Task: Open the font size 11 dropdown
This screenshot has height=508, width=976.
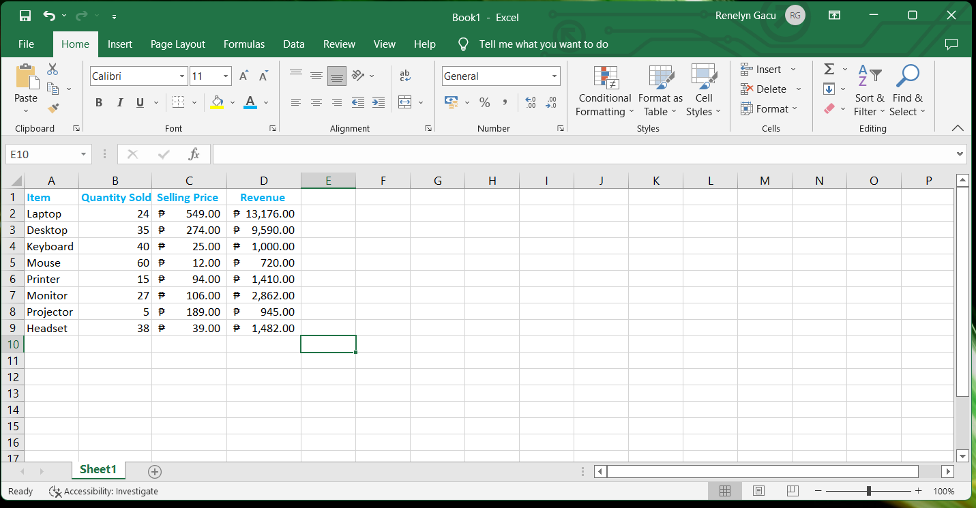Action: (226, 76)
